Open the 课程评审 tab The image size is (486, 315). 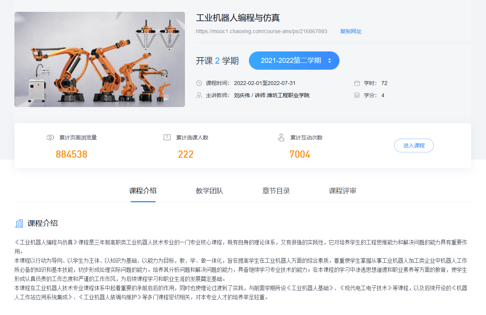pyautogui.click(x=343, y=191)
